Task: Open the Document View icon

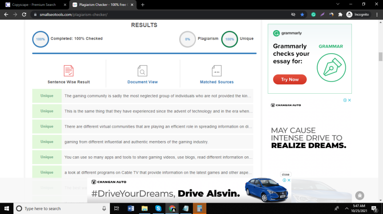Action: pyautogui.click(x=143, y=71)
